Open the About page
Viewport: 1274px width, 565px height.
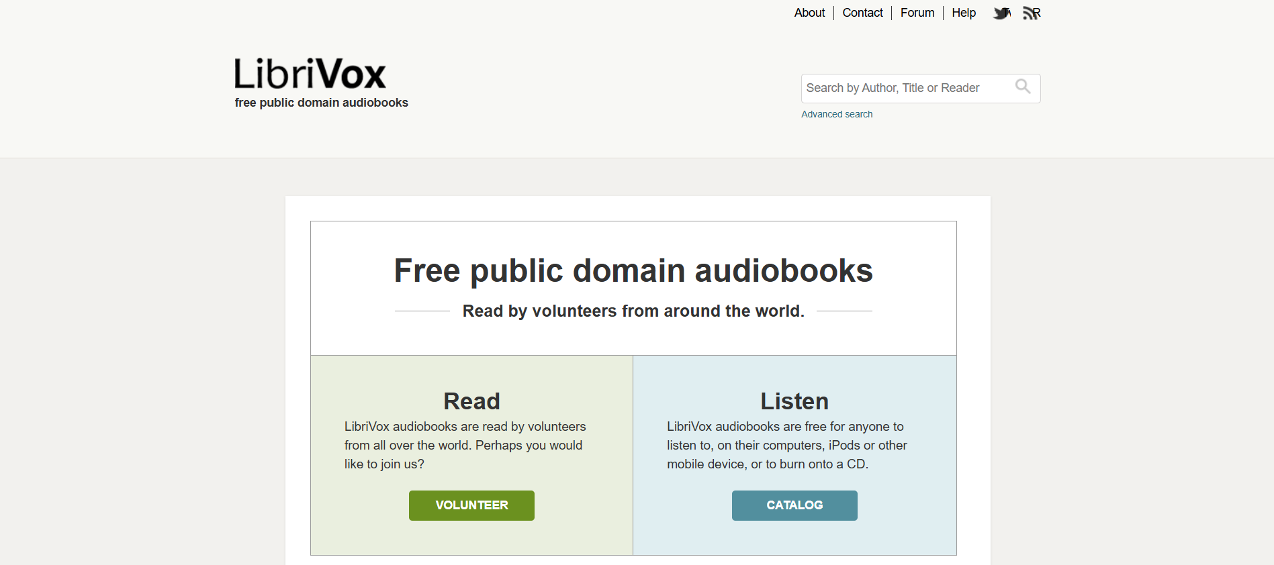pyautogui.click(x=809, y=13)
